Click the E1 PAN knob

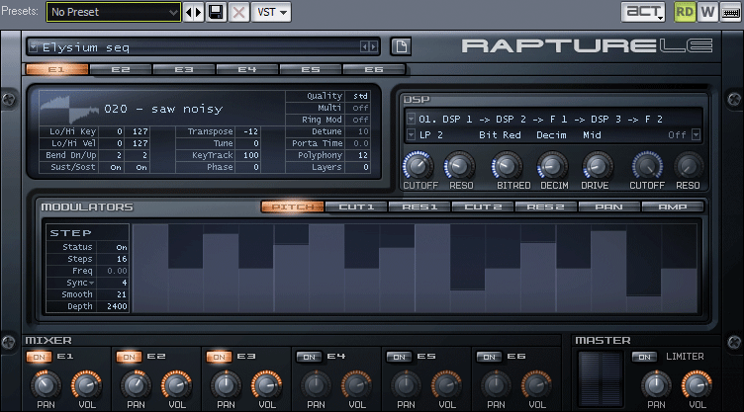point(46,385)
